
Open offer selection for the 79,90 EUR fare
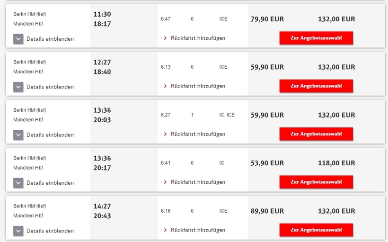tap(316, 38)
